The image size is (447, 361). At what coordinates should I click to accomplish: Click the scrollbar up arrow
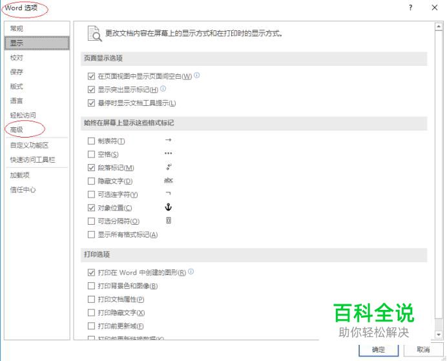tap(439, 26)
